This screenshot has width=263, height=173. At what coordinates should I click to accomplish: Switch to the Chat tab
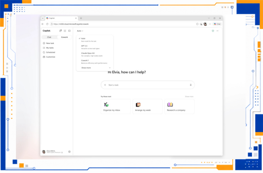pos(49,37)
